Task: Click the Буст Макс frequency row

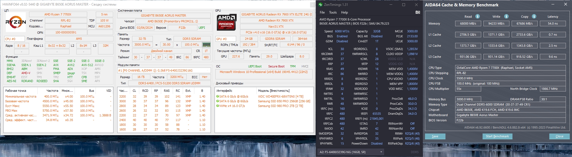Action: (x=58, y=106)
